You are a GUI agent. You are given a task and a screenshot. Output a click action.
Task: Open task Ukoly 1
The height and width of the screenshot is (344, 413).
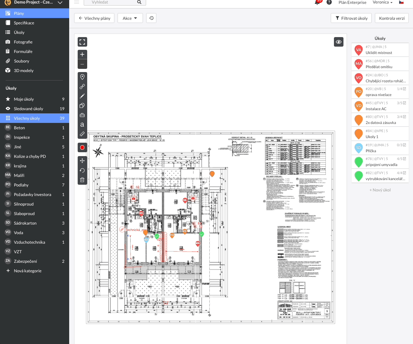(380, 134)
